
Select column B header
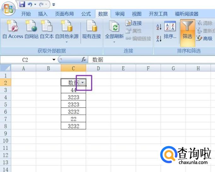click(49, 68)
